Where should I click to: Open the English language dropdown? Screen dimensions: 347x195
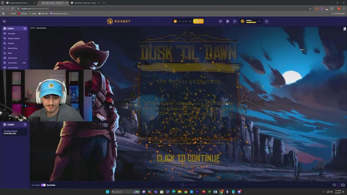15,125
